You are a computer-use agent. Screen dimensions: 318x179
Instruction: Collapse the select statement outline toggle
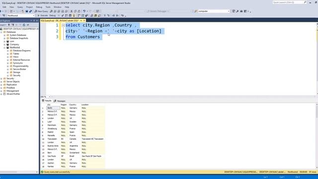tap(63, 25)
